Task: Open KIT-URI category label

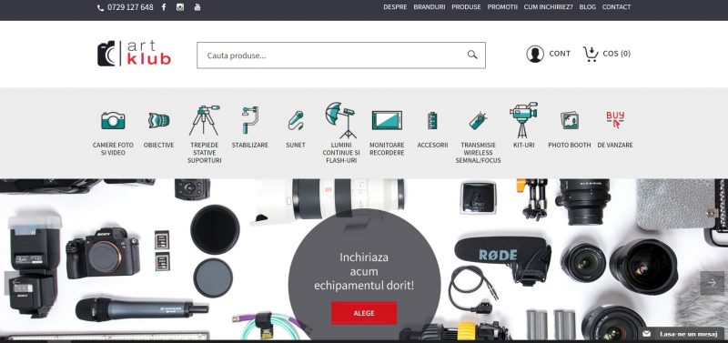Action: coord(523,145)
